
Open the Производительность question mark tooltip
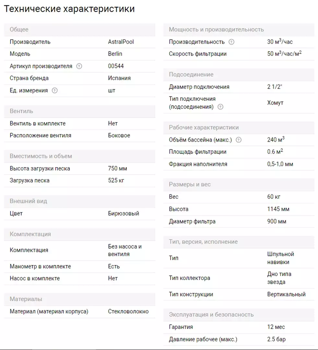[231, 42]
